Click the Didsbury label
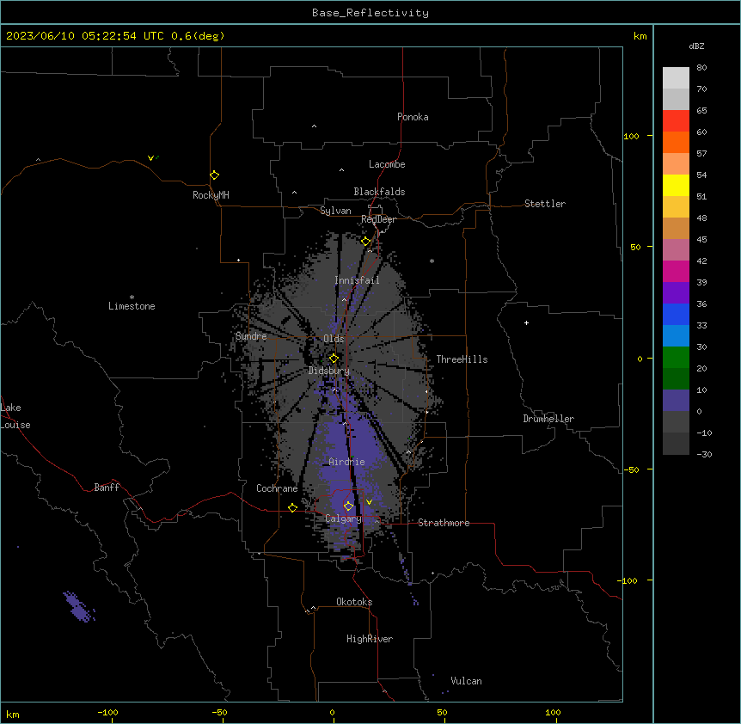 click(329, 371)
